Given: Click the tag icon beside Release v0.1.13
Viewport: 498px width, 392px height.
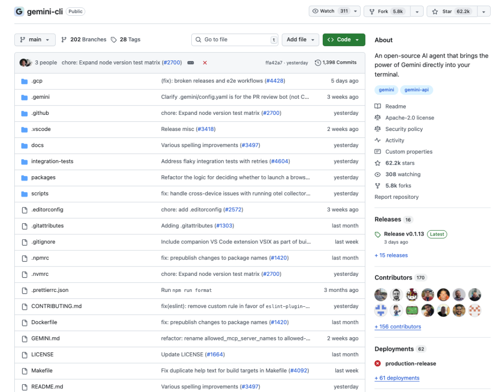Looking at the screenshot, I should pyautogui.click(x=378, y=235).
